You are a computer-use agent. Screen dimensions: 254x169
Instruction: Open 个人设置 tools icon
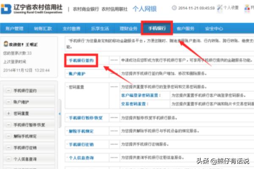coord(219,8)
